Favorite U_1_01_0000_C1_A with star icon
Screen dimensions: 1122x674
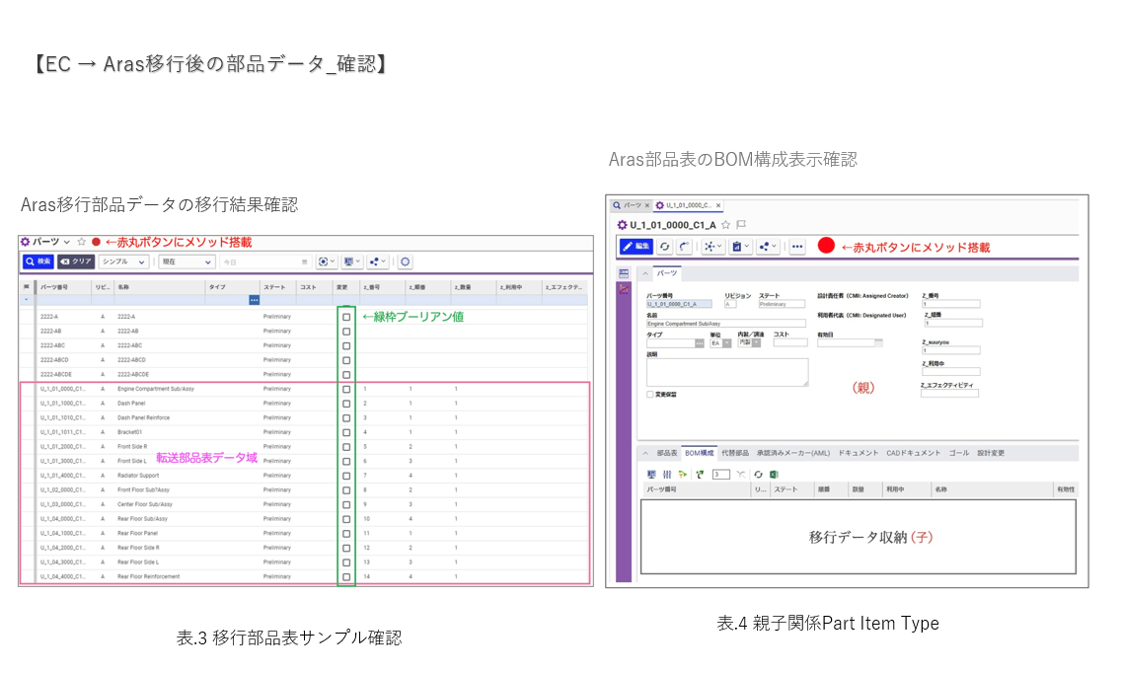pyautogui.click(x=725, y=225)
